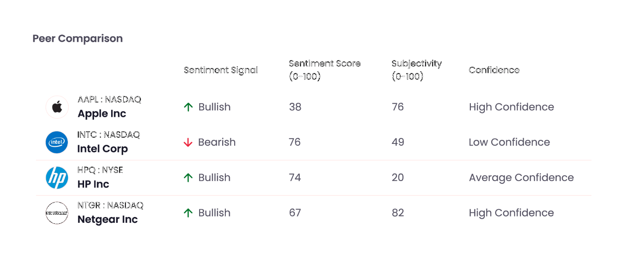
Task: Open the Netgear Inc company link
Action: 107,220
